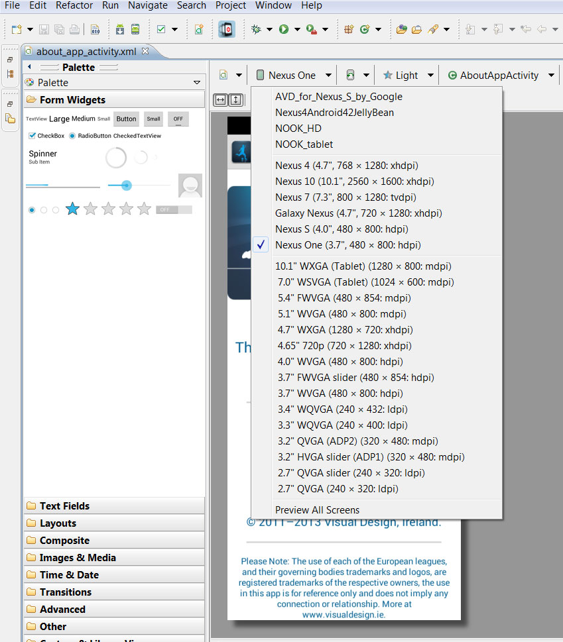Screen dimensions: 563x642
Task: Click the Save icon in toolbar
Action: click(x=44, y=29)
